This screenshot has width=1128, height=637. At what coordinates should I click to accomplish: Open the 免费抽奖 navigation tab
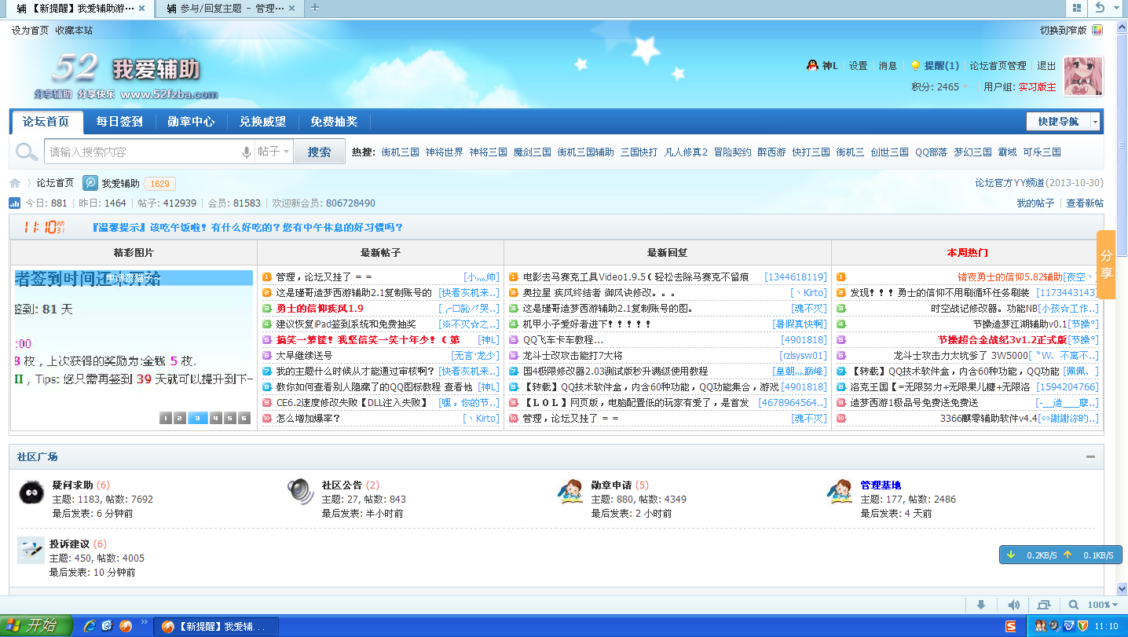(x=334, y=122)
